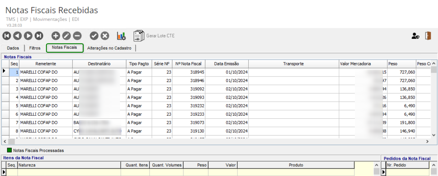Edit record with the pencil icon
438x176 pixels.
[66, 36]
